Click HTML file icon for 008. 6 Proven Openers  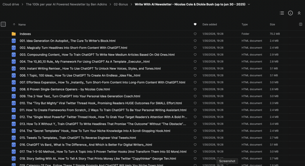pyautogui.click(x=14, y=89)
